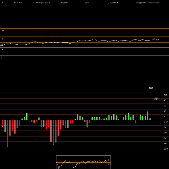Click the RSI value label 57.15
169x169 pixels.
coord(155,40)
